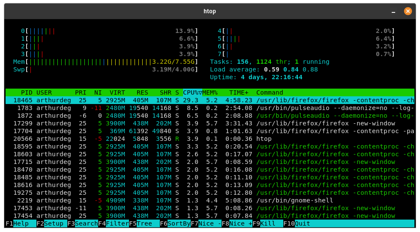Click the Mem usage meter bar
Image resolution: width=420 pixels, height=232 pixels.
(x=105, y=62)
